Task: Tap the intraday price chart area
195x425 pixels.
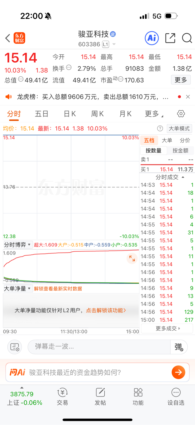Action: point(71,187)
